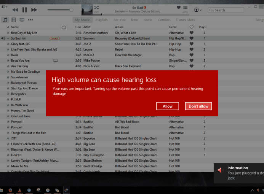Open the Information headphone jack notification

pyautogui.click(x=239, y=173)
